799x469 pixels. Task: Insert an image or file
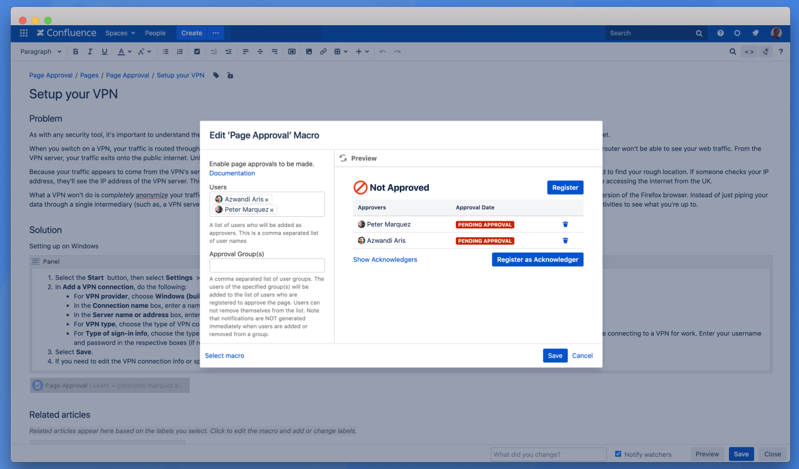pyautogui.click(x=309, y=52)
